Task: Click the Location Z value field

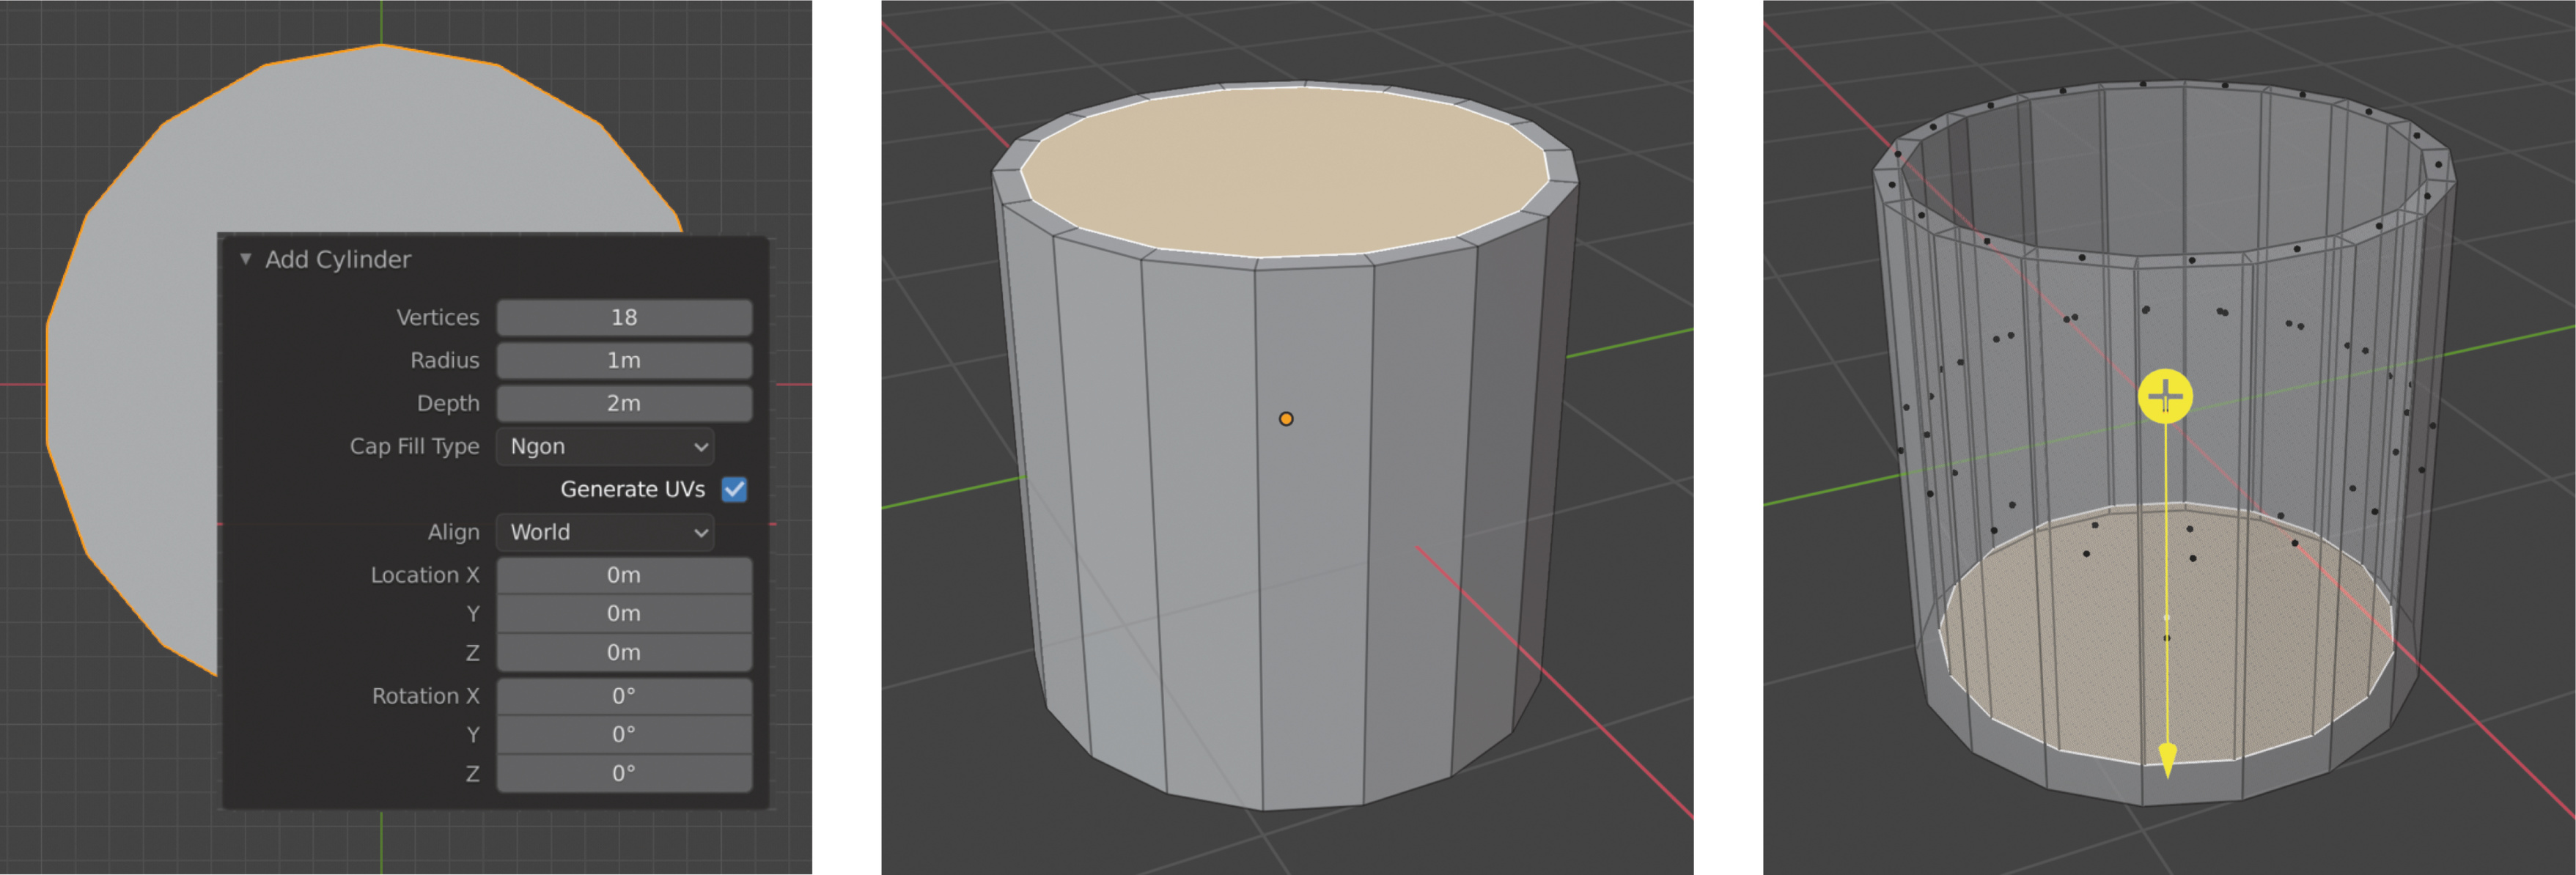Action: click(623, 652)
